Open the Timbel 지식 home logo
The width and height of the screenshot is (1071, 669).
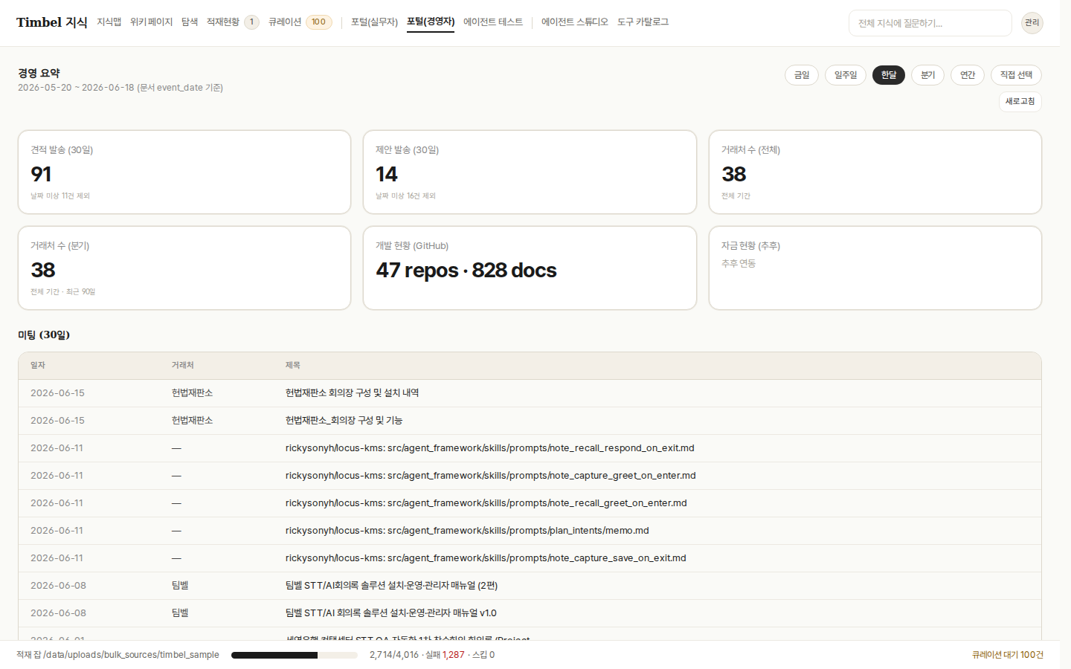(x=51, y=22)
